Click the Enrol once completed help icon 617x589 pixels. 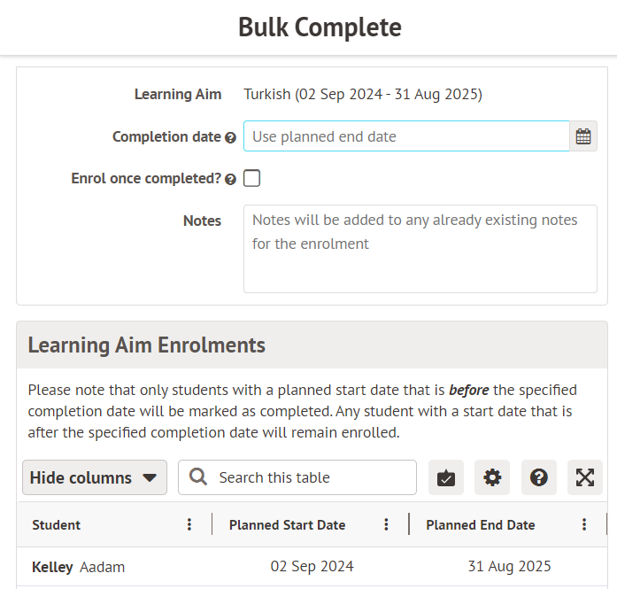(230, 180)
